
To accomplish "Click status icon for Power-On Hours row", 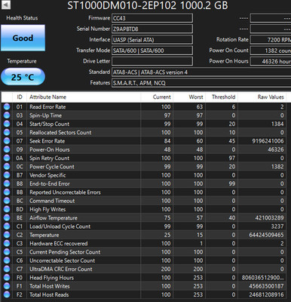I will (x=7, y=149).
